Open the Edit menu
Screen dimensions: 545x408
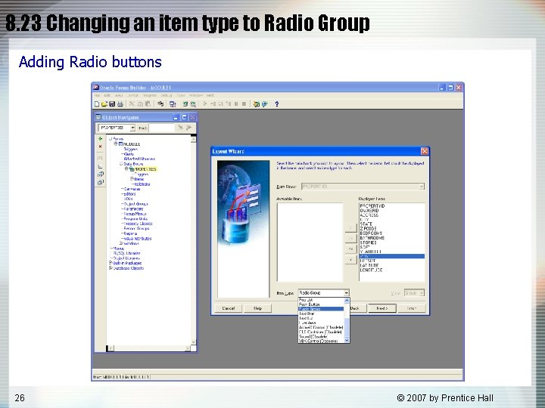107,95
